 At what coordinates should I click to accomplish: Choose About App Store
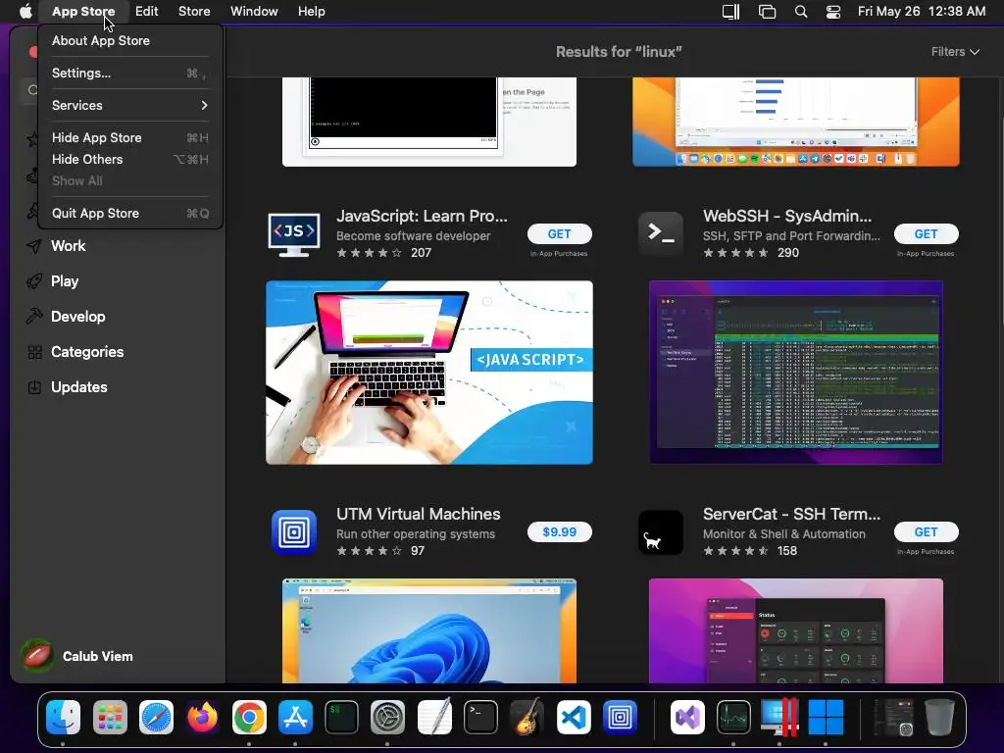click(130, 40)
